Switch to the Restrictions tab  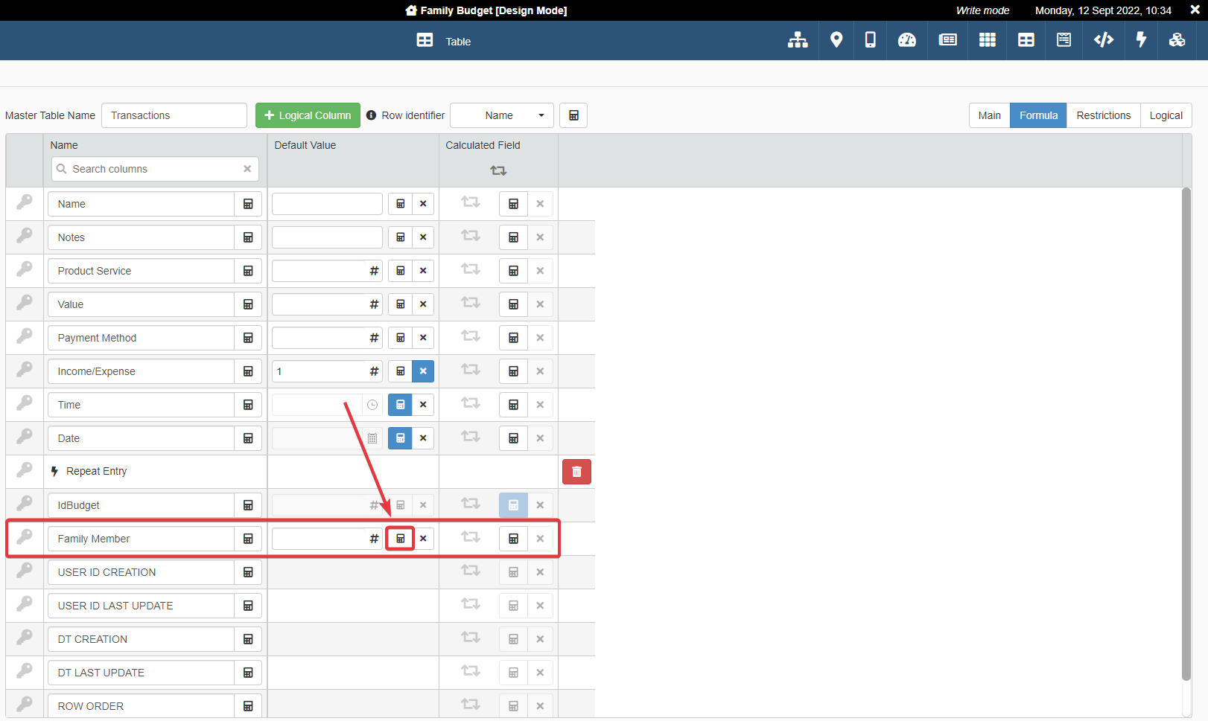(x=1103, y=115)
